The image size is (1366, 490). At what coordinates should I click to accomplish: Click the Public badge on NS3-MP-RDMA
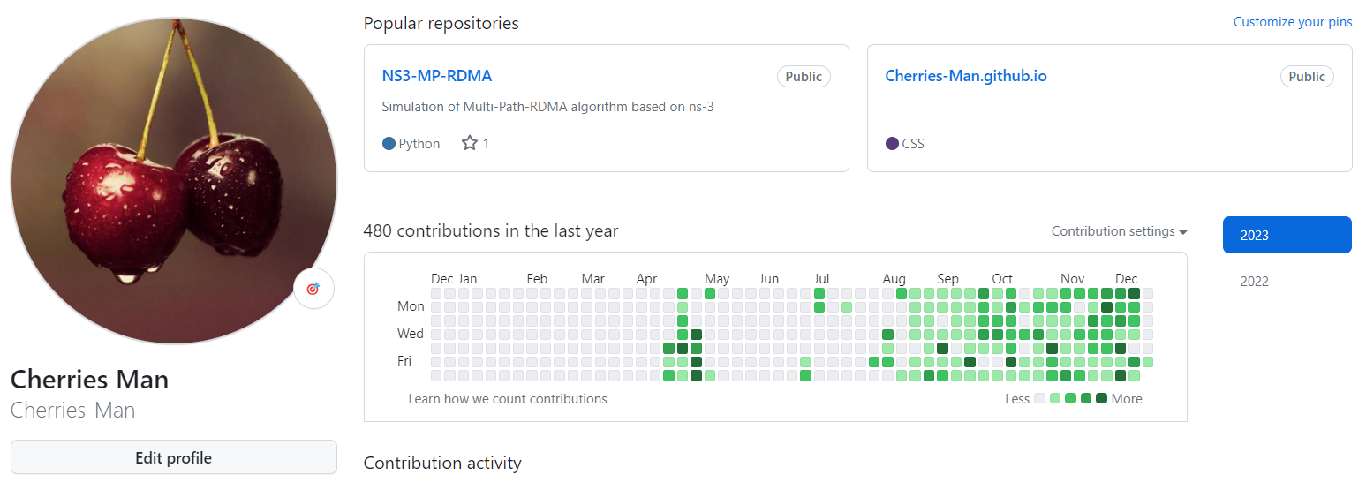click(x=803, y=77)
